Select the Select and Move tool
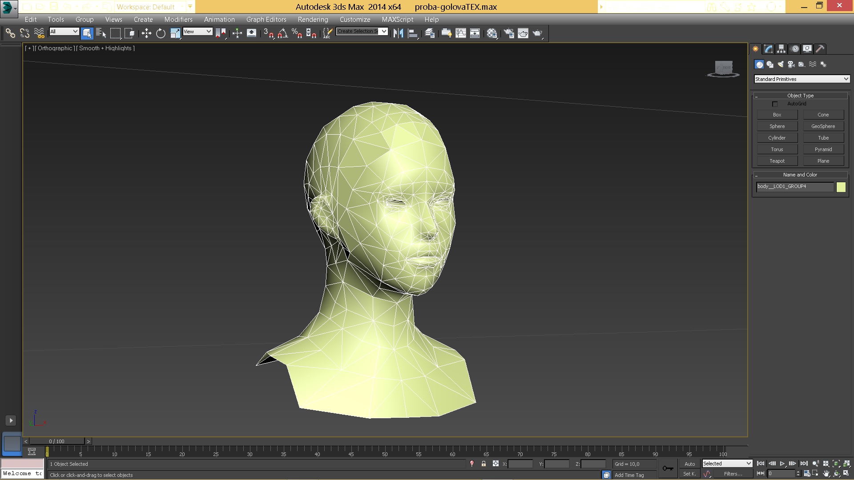The width and height of the screenshot is (854, 480). 146,33
